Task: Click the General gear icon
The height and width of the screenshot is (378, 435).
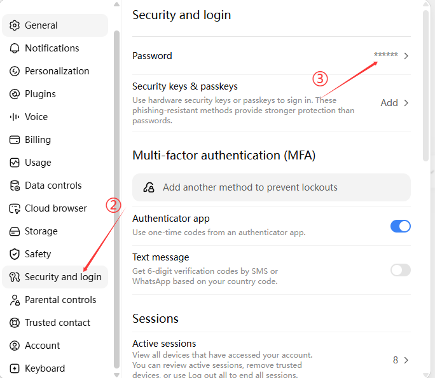Action: coord(15,25)
